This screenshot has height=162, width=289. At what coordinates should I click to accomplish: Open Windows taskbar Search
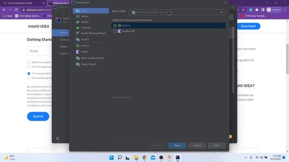120,157
